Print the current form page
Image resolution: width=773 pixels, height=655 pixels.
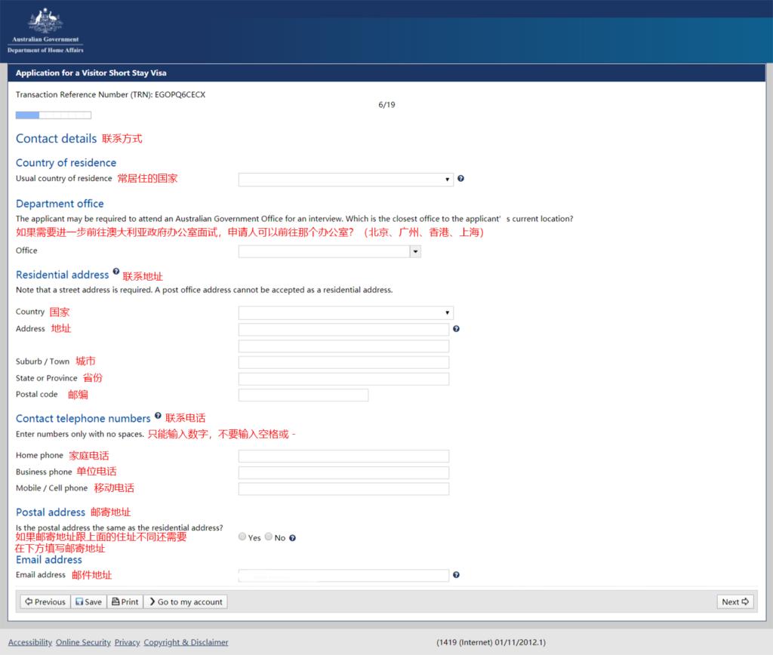[x=125, y=601]
